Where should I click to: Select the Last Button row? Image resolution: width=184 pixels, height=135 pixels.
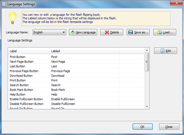[x=76, y=66]
